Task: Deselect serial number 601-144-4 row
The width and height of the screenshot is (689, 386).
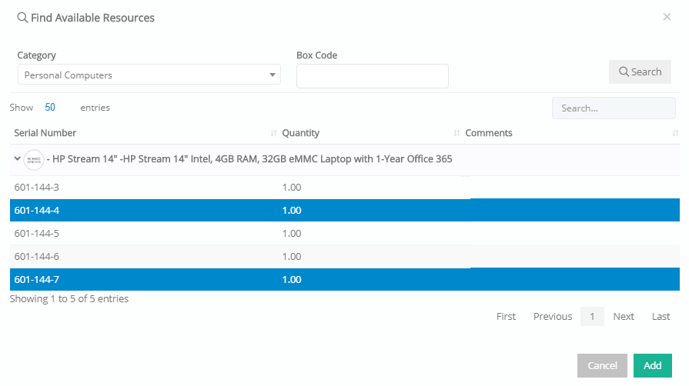Action: (345, 211)
